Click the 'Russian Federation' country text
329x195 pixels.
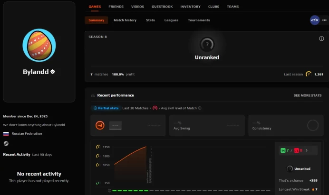[x=27, y=134]
